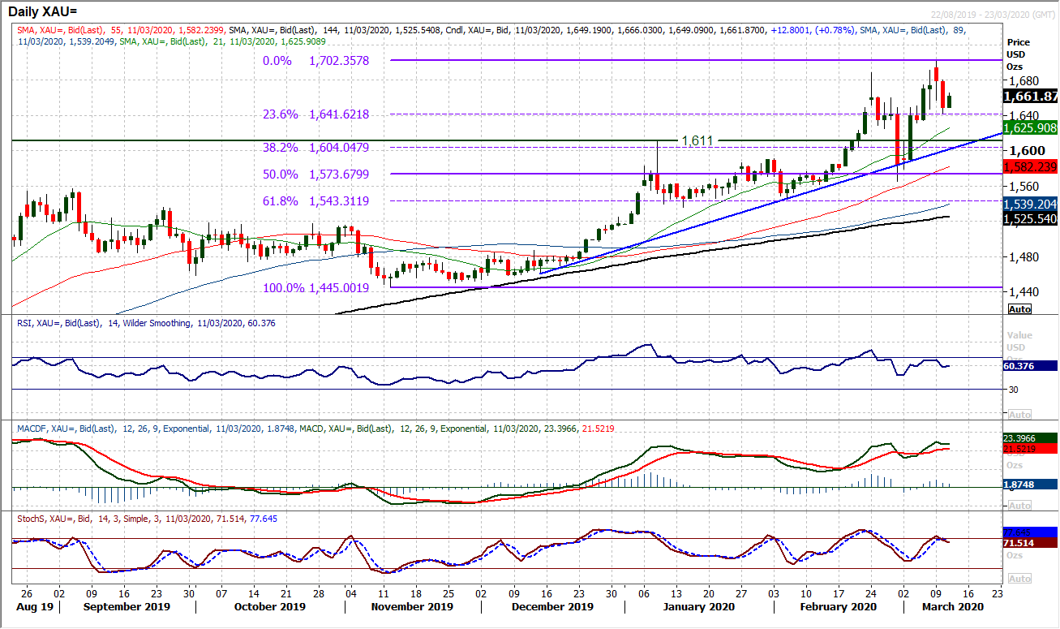Click the MACD histogram value tag 1.8748
This screenshot has width=1060, height=629.
pyautogui.click(x=1031, y=485)
